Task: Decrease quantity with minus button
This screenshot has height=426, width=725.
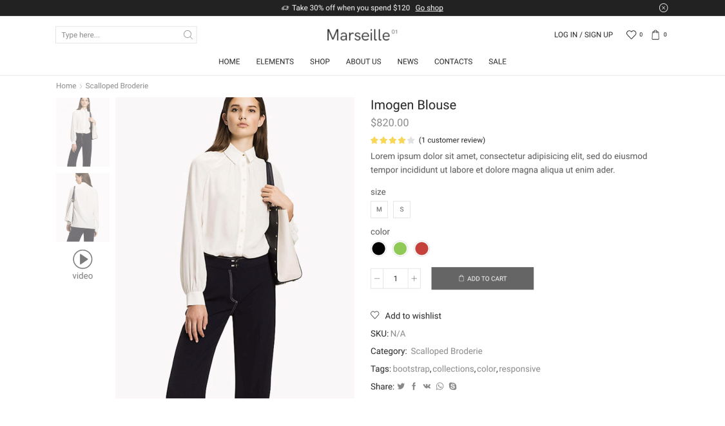Action: (377, 279)
